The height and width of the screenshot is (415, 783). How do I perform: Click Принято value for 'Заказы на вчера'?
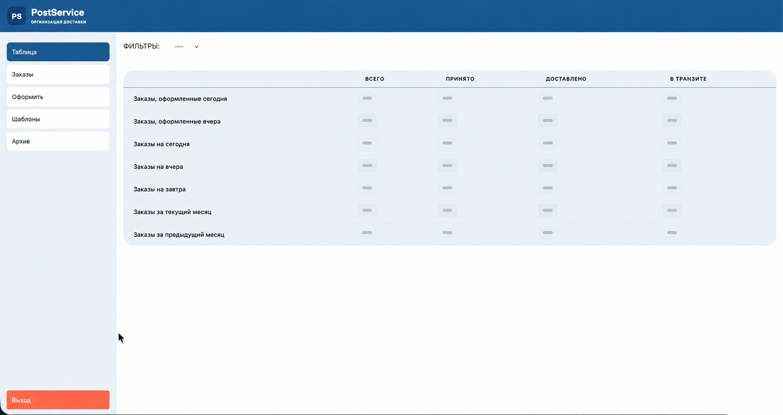(x=447, y=165)
